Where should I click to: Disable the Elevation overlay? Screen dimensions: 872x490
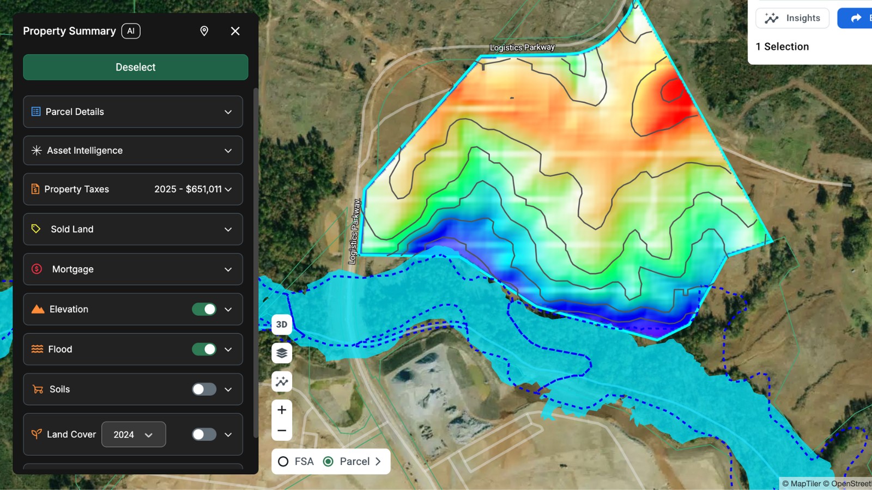pos(204,309)
